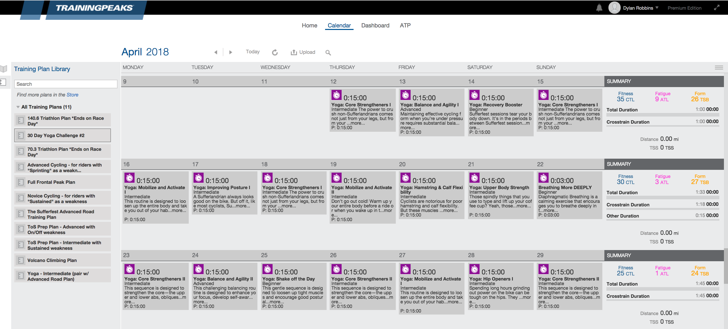728x329 pixels.
Task: Open calendar options hamburger menu
Action: (719, 68)
